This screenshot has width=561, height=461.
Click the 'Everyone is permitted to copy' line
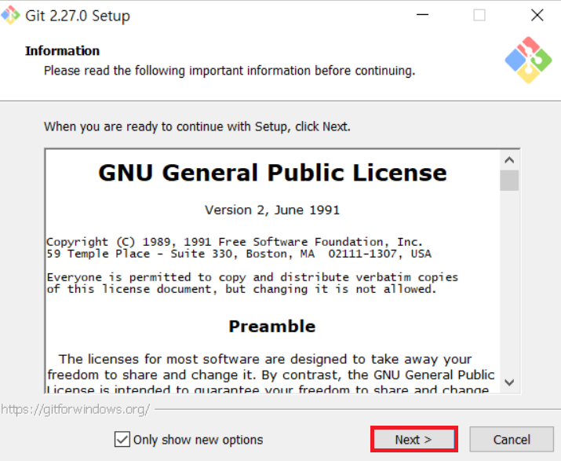[252, 277]
